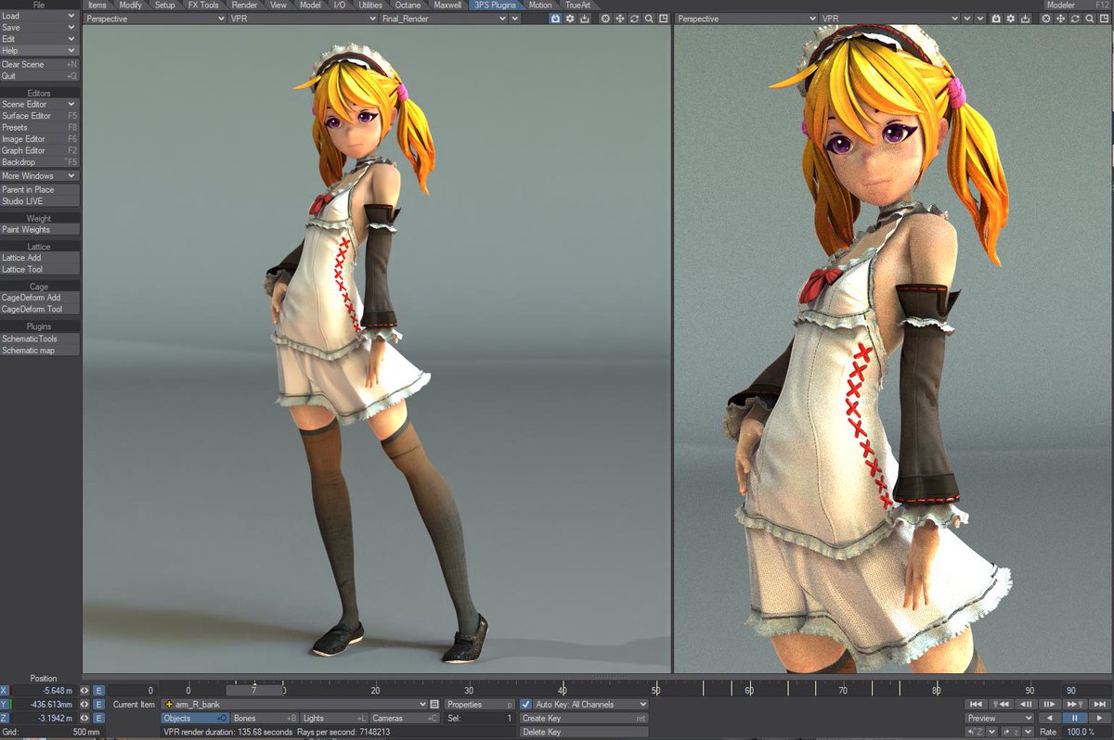
Task: Switch to the Render tab
Action: point(245,5)
